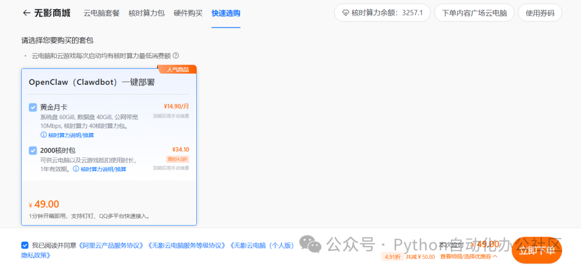Click the diamond icon before 核时算力余额
The height and width of the screenshot is (268, 581).
point(345,13)
